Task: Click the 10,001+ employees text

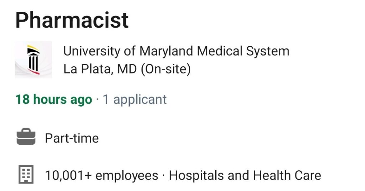Action: [102, 175]
